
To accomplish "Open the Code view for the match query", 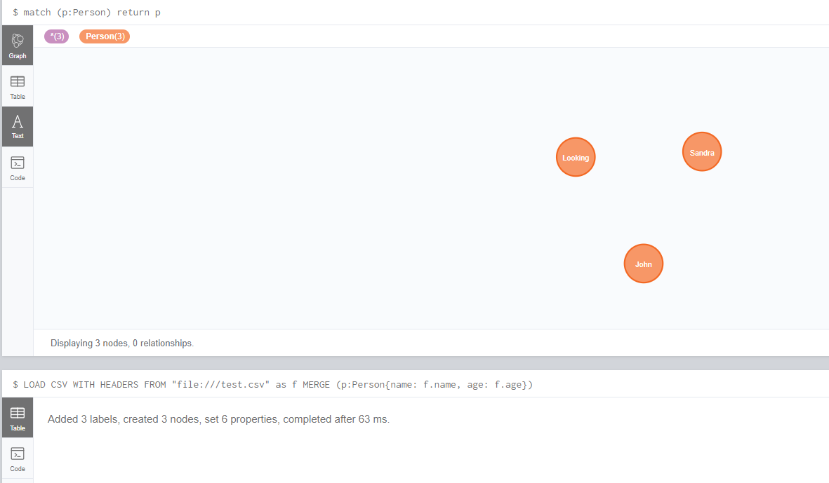I will click(x=17, y=167).
